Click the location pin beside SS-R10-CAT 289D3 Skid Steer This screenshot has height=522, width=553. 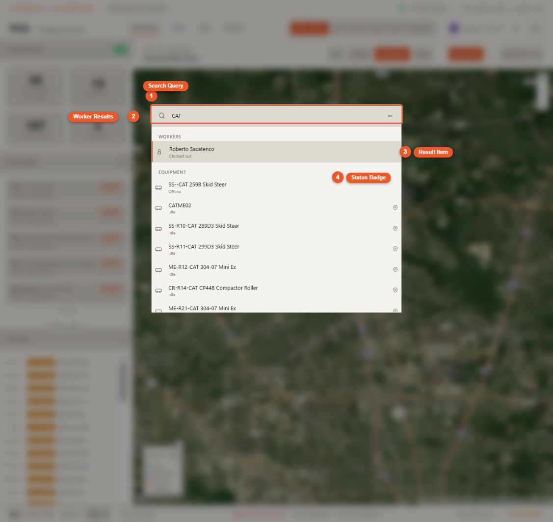[395, 228]
